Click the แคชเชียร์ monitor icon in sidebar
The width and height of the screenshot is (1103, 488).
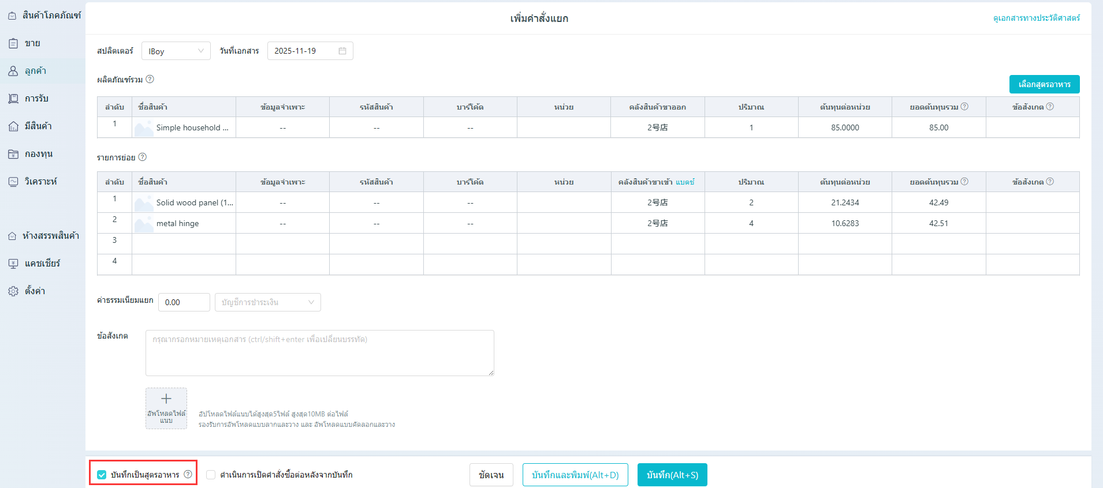click(13, 264)
